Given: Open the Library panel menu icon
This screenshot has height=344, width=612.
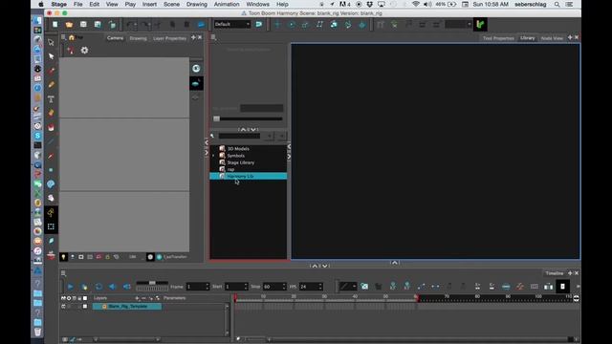Looking at the screenshot, I should point(213,37).
